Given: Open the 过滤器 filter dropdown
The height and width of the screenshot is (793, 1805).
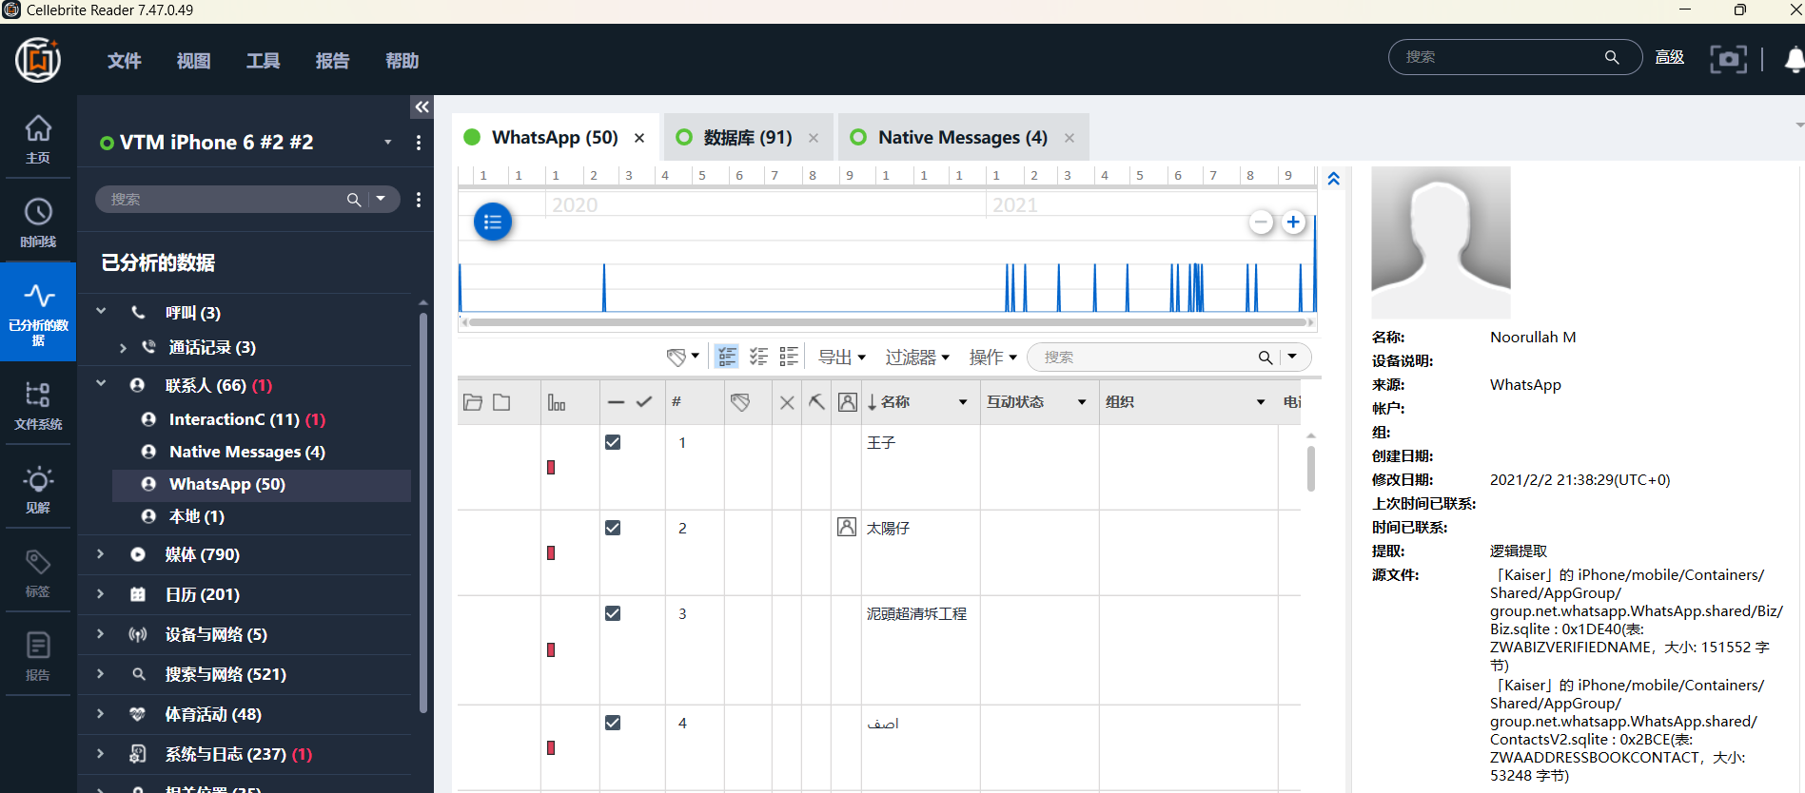Looking at the screenshot, I should (917, 358).
